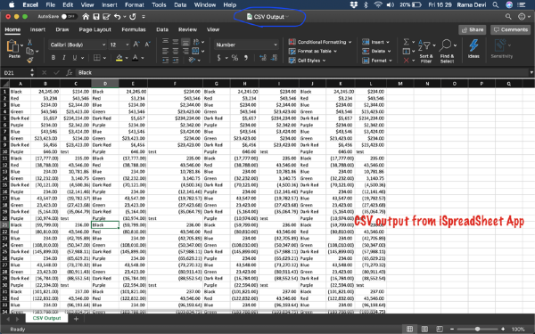Screen dimensions: 535x334
Task: Add a new sheet with plus
Action: (x=76, y=319)
